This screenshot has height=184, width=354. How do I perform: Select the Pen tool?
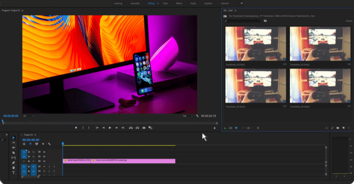13,163
